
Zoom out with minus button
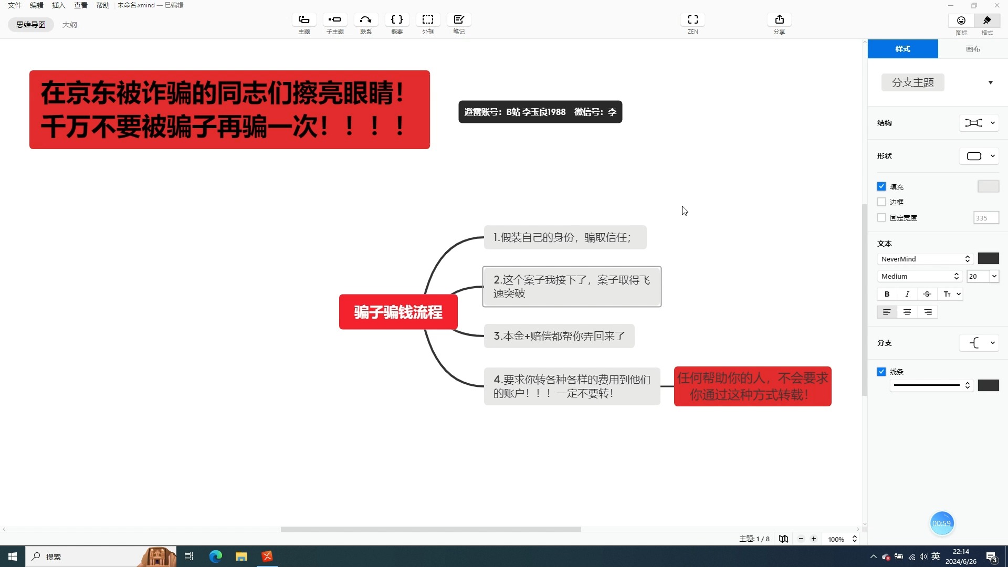point(801,539)
